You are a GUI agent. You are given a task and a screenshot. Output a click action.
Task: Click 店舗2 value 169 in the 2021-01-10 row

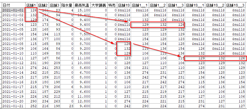point(43,53)
